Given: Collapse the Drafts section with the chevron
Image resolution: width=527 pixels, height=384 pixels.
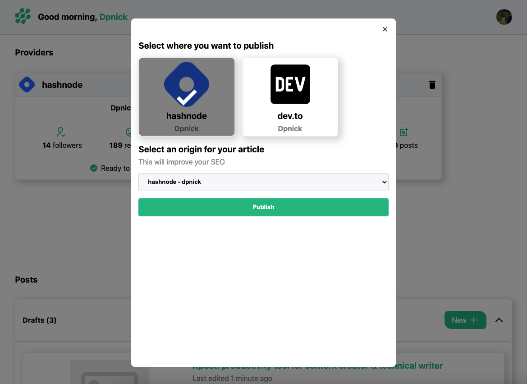Looking at the screenshot, I should (499, 320).
